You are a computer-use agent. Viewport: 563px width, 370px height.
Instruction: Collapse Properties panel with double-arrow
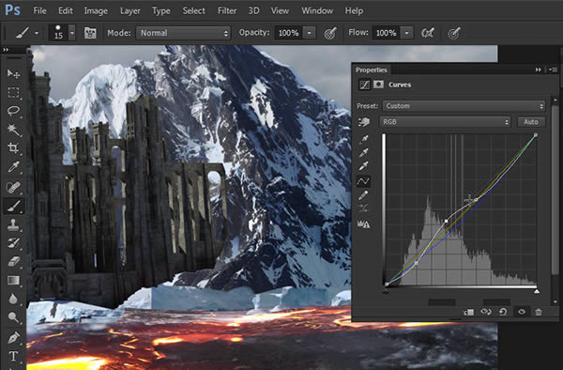[539, 69]
